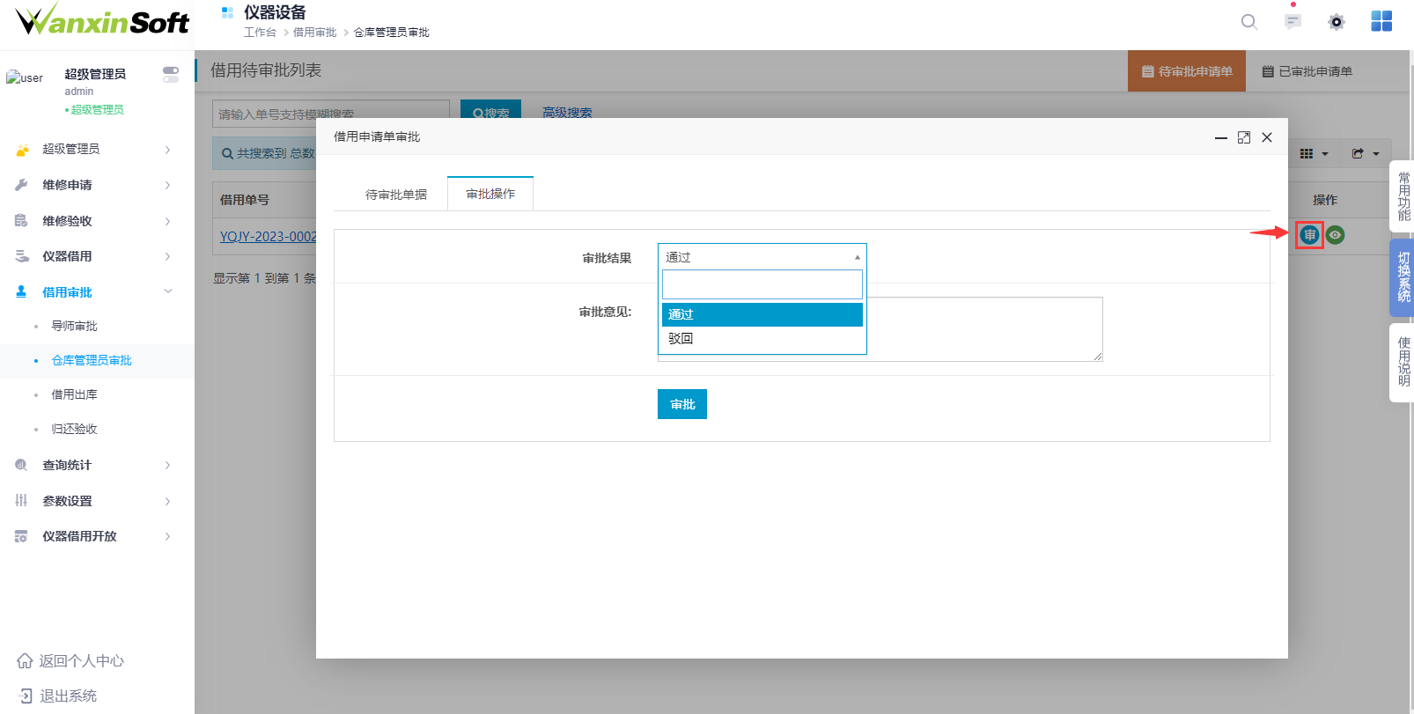The width and height of the screenshot is (1414, 714).
Task: Click the dropdown search input field
Action: tap(762, 284)
